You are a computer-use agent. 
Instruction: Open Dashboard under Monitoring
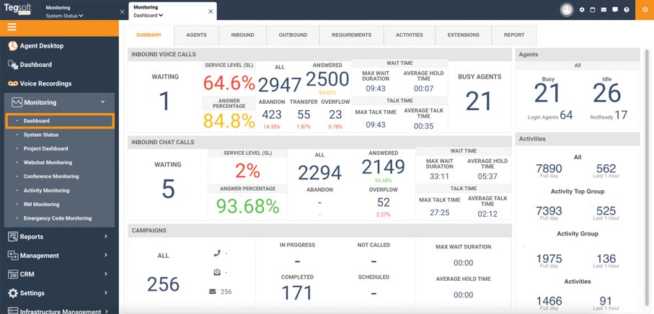59,121
